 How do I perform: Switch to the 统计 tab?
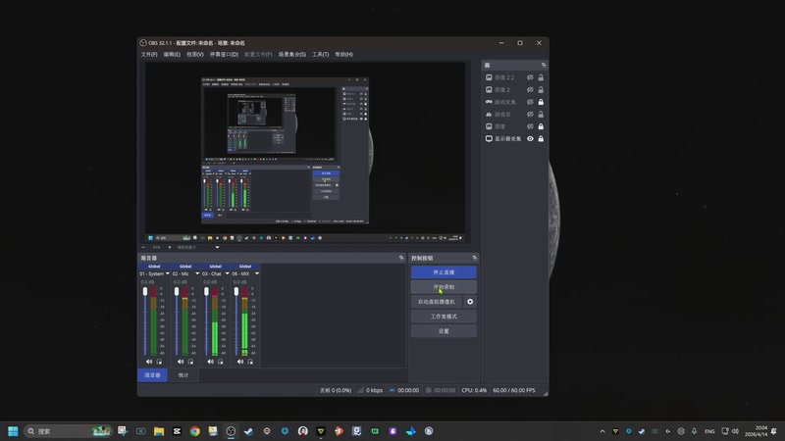pyautogui.click(x=183, y=375)
